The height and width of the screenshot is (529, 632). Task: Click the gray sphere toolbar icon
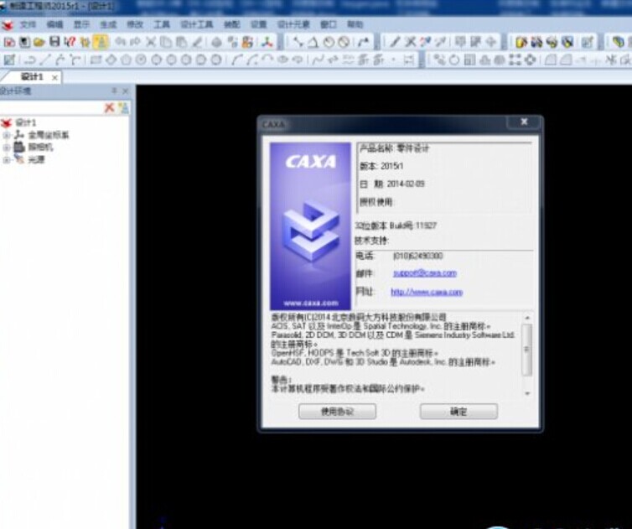[216, 42]
